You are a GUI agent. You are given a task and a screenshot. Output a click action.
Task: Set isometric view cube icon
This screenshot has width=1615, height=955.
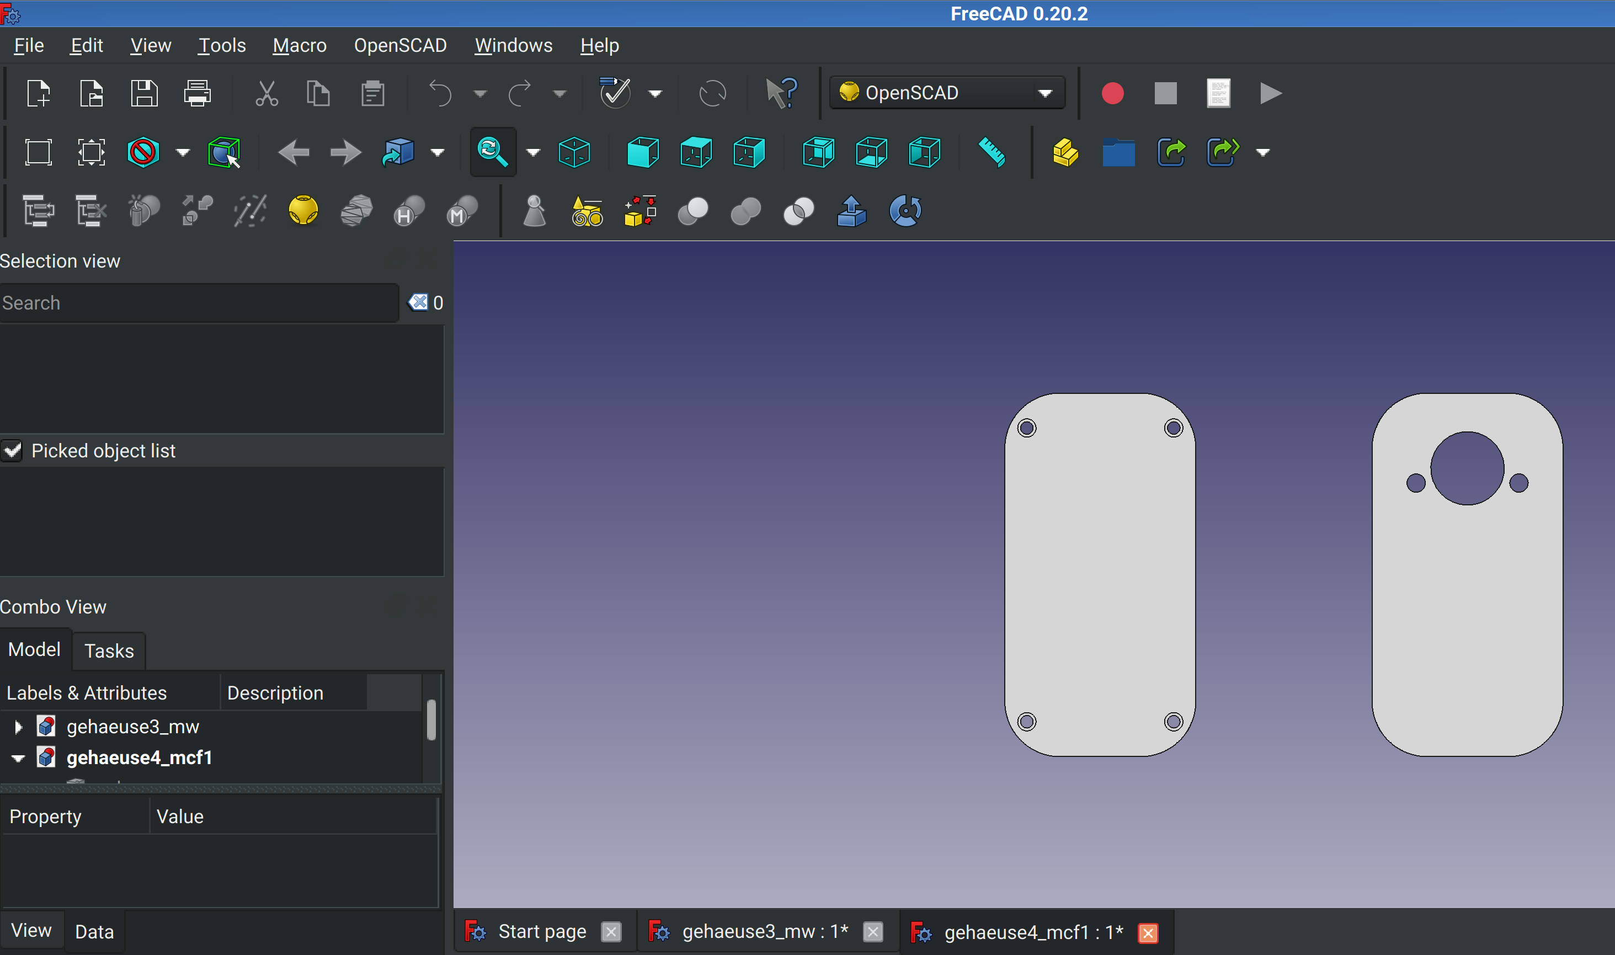pos(574,152)
